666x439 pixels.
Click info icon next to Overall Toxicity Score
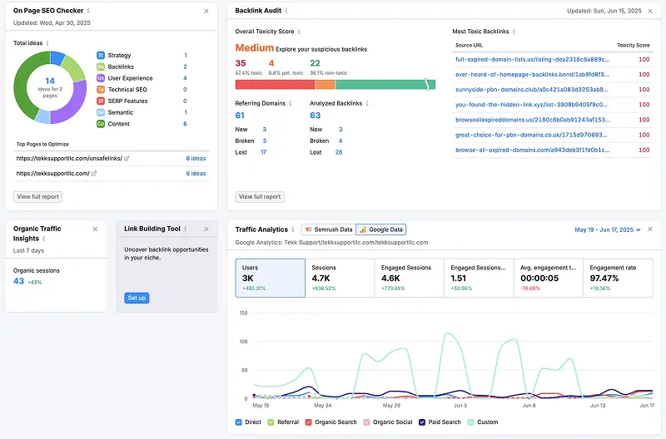pyautogui.click(x=300, y=32)
